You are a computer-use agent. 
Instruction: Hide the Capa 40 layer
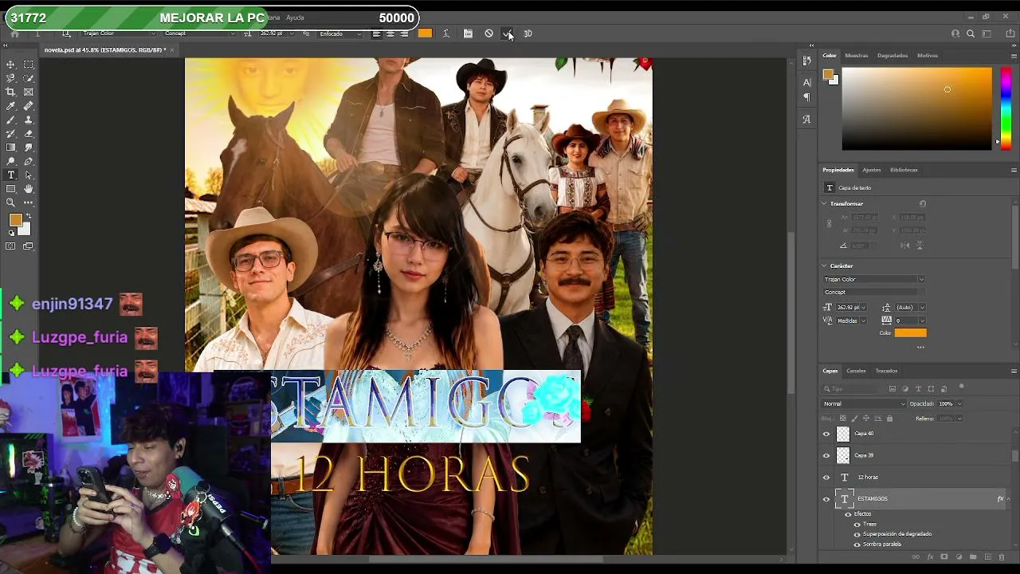point(826,434)
